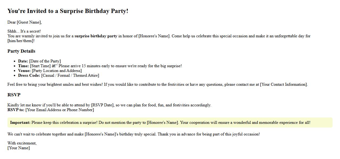340x159 pixels.
Task: Click the "[Party Location and Address]" placeholder
Action: (x=57, y=71)
